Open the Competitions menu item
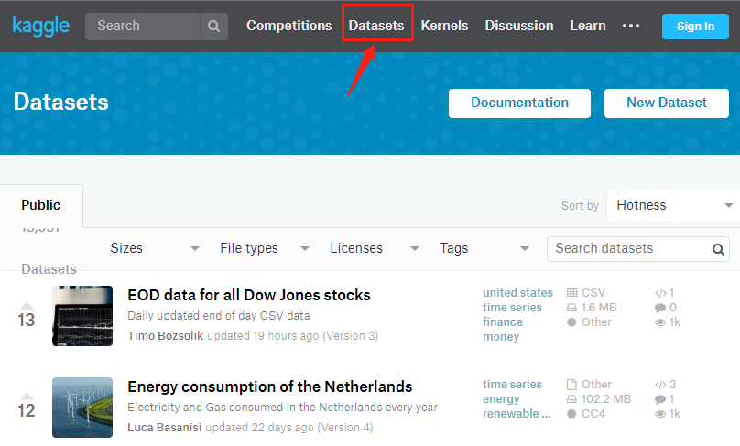Image resolution: width=740 pixels, height=446 pixels. tap(289, 26)
